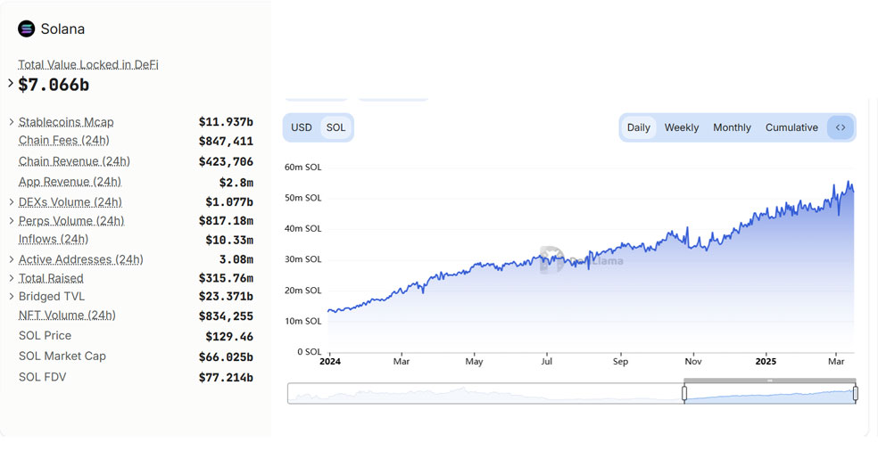
Task: Expand the Total Value Locked breakdown
Action: (11, 84)
